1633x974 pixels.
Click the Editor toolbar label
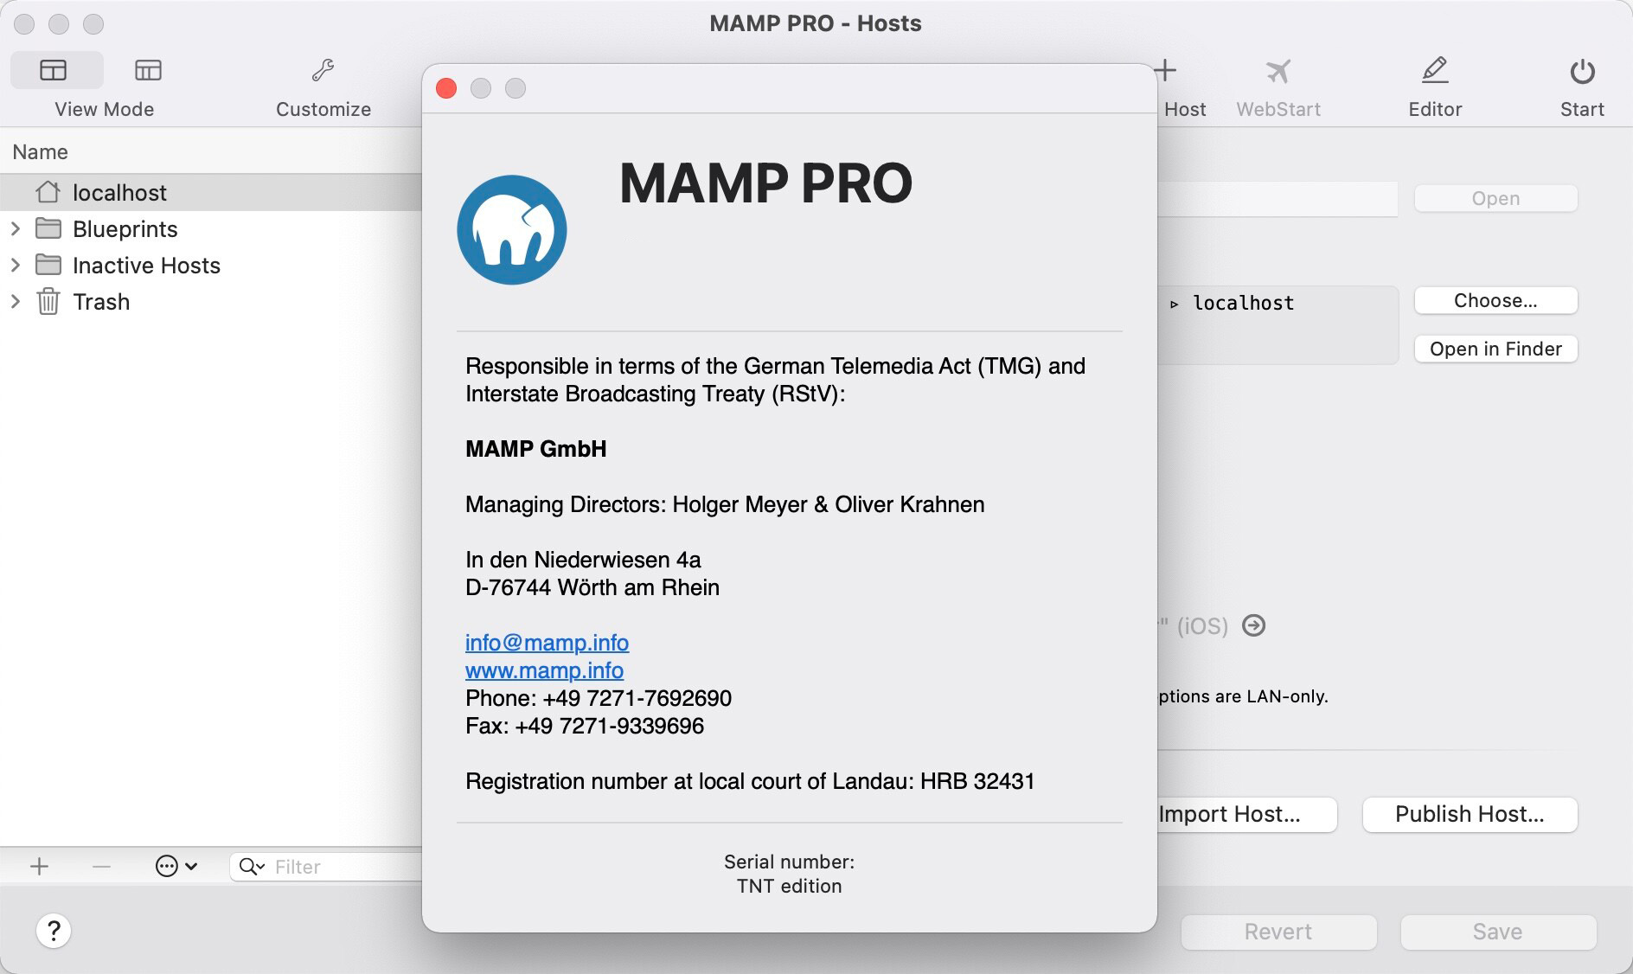tap(1435, 109)
